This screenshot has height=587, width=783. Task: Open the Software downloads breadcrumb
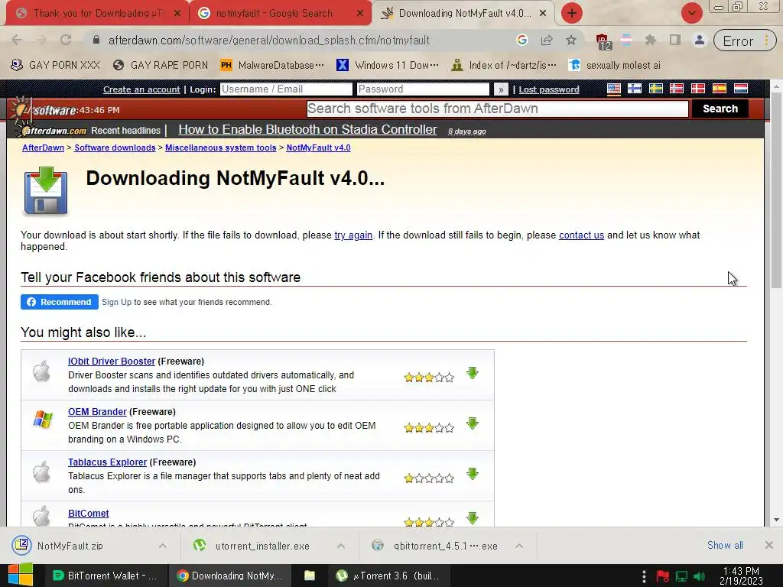click(x=115, y=148)
